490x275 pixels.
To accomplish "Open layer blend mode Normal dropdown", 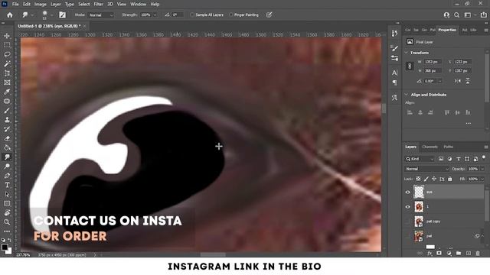I will click(x=427, y=169).
